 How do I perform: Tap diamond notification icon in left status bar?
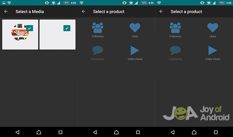coord(9,3)
